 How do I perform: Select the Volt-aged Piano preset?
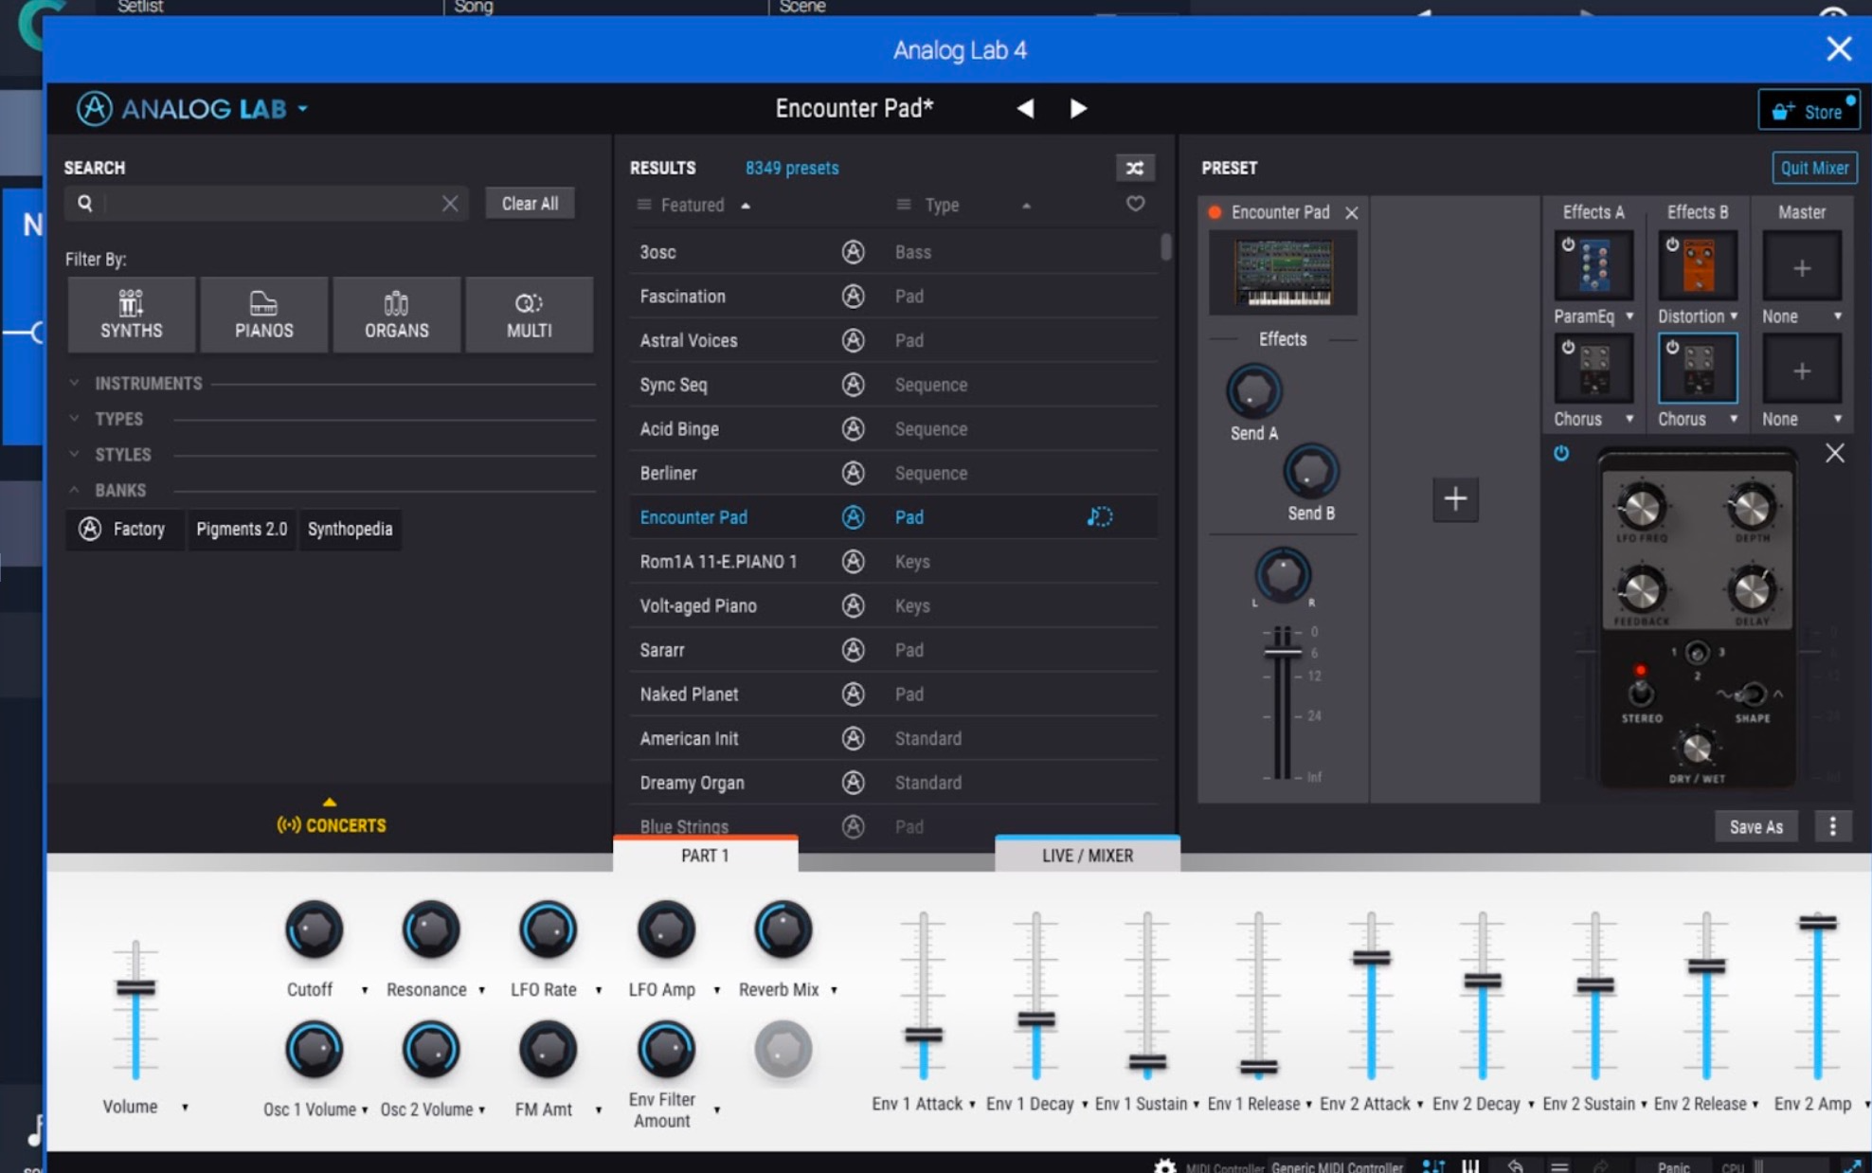[892, 605]
